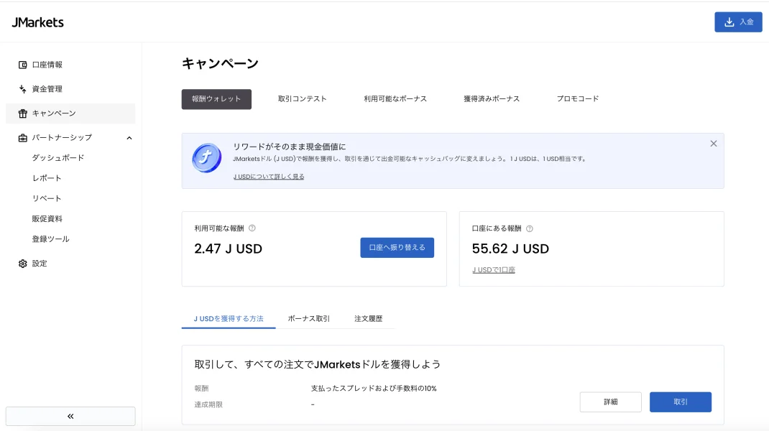The height and width of the screenshot is (431, 769).
Task: Click the help icon beside 口座にある報酬
Action: coord(529,228)
